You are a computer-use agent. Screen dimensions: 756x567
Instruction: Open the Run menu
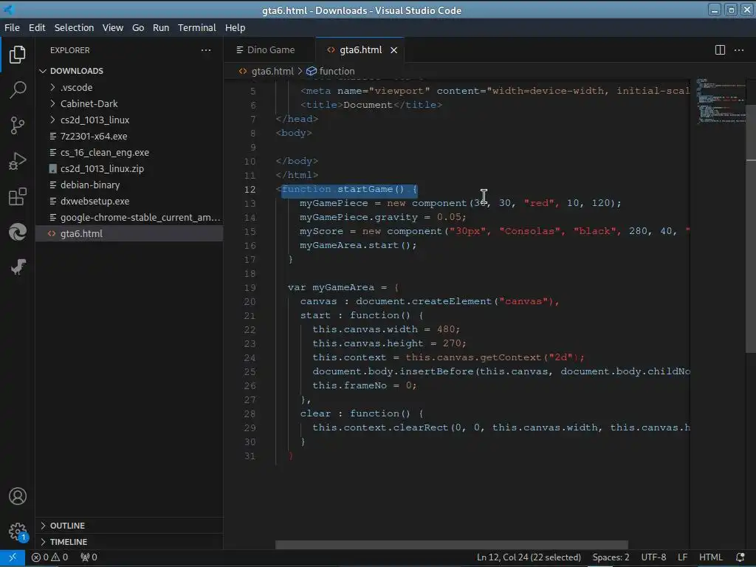tap(161, 28)
